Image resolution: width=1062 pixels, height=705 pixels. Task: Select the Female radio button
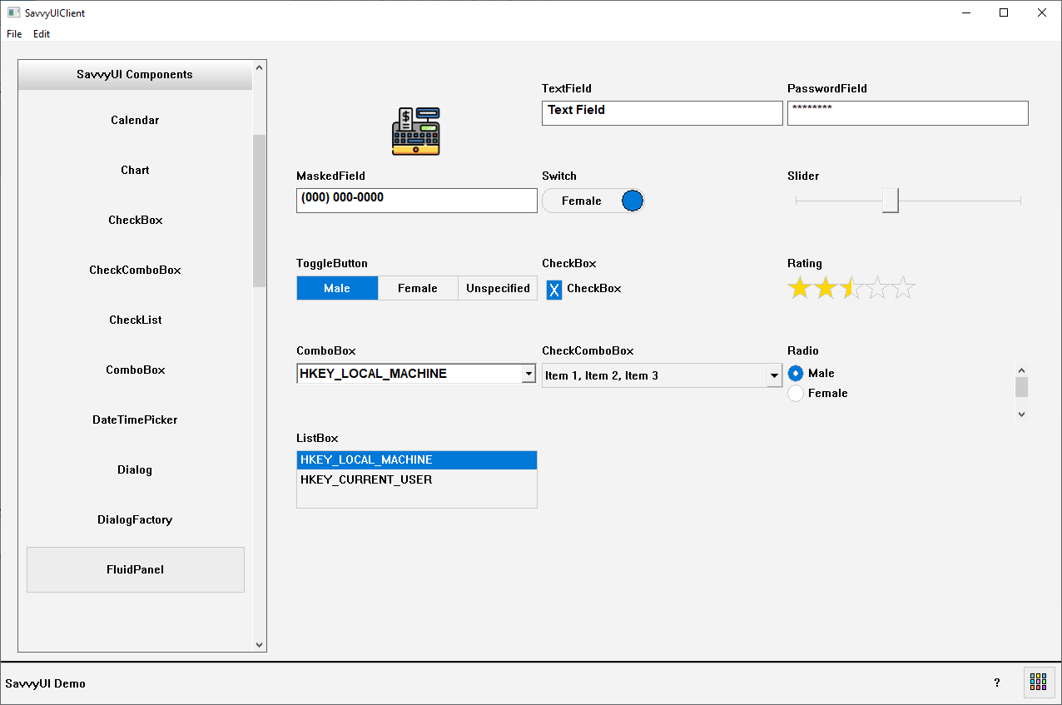pyautogui.click(x=796, y=394)
